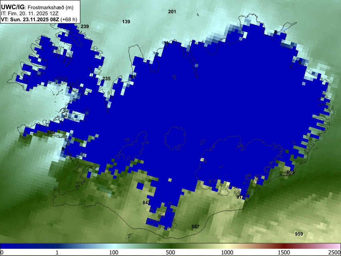Image resolution: width=341 pixels, height=256 pixels.
Task: Click the map value "139"
Action: pyautogui.click(x=126, y=22)
